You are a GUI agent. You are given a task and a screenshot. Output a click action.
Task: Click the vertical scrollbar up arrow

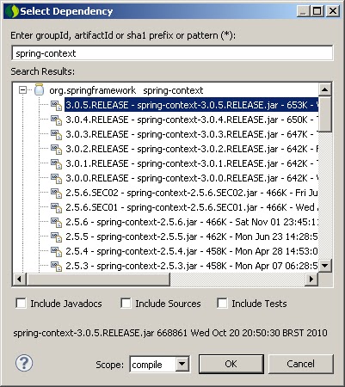coord(324,89)
